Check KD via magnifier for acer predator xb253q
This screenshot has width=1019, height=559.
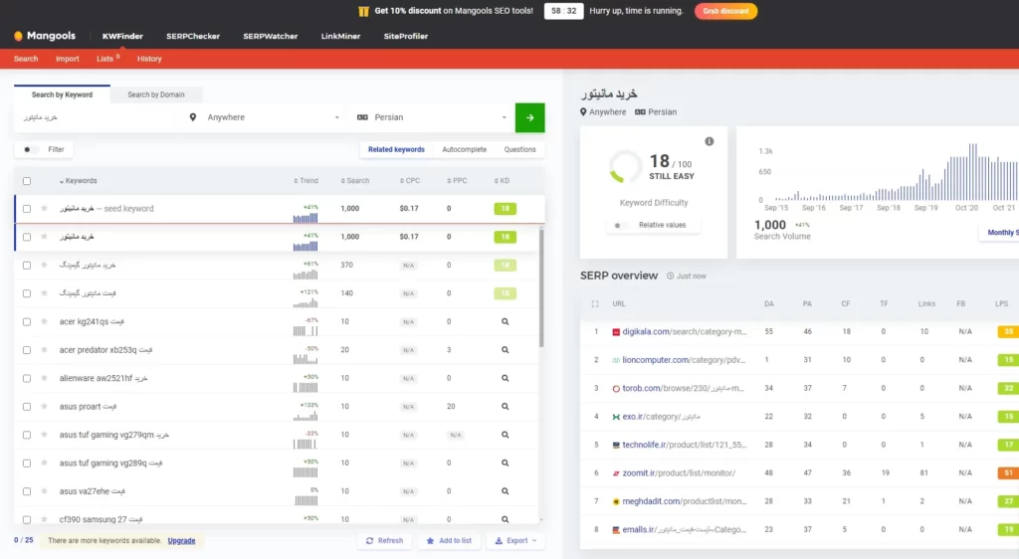point(505,350)
